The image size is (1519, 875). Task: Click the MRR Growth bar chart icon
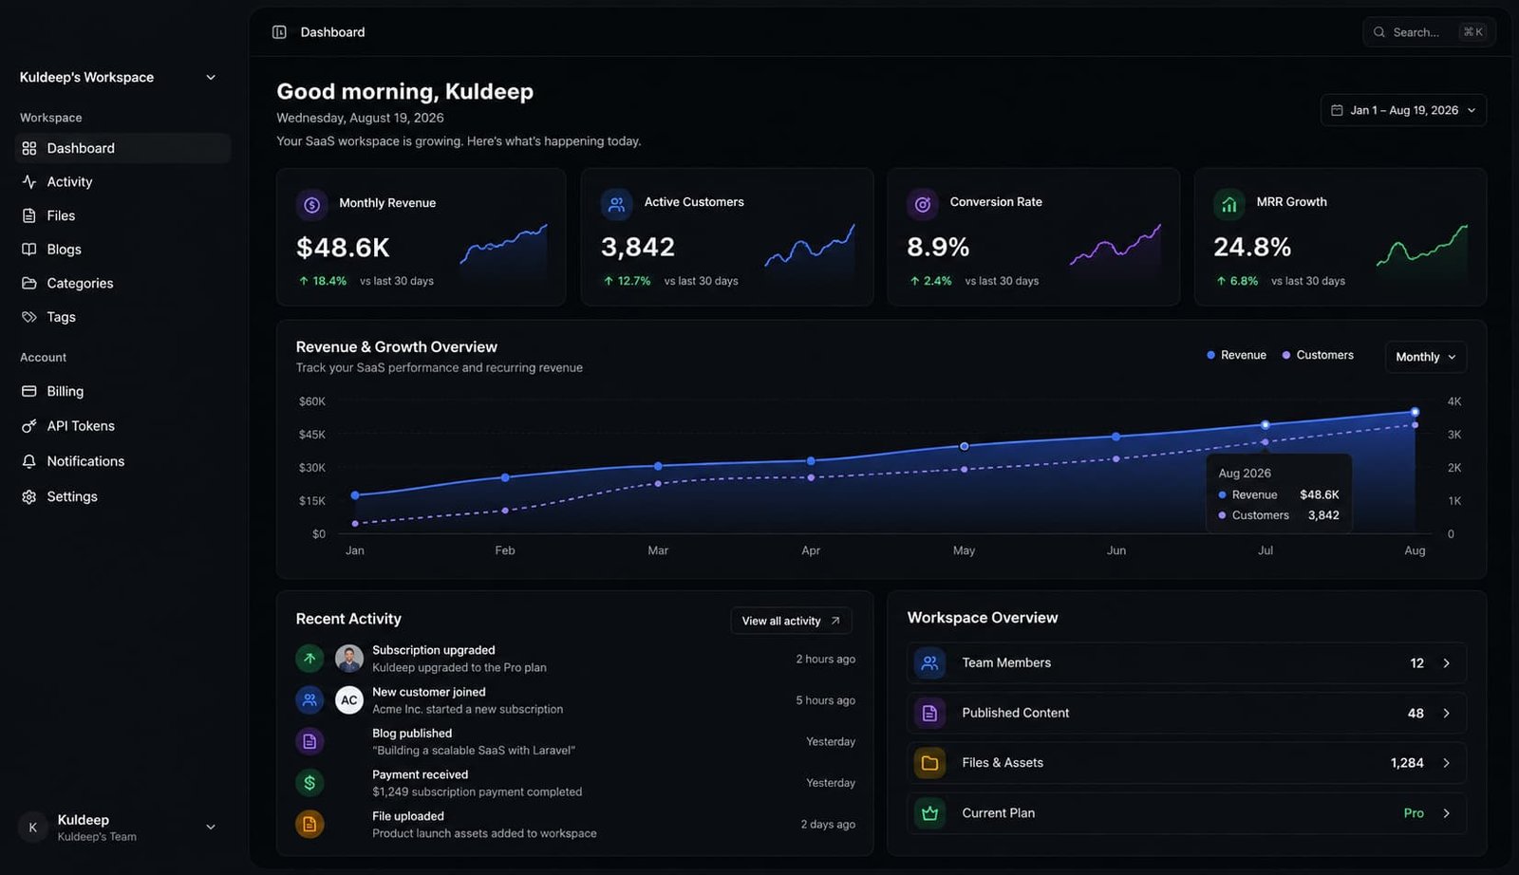1228,203
